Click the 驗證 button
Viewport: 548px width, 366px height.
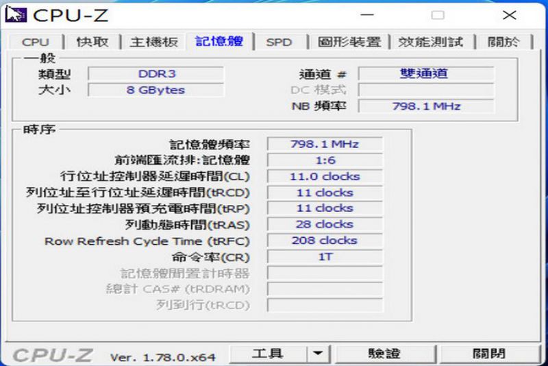coord(384,354)
